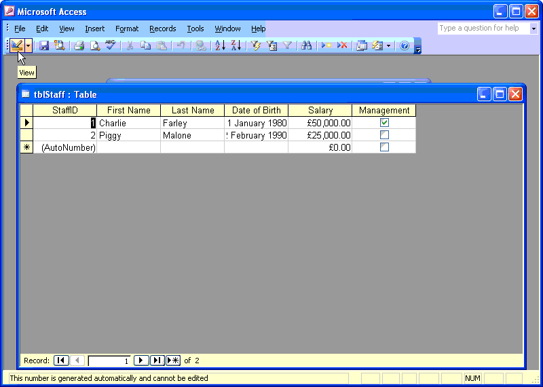Click the Charlie first name cell
The width and height of the screenshot is (543, 387).
[128, 123]
